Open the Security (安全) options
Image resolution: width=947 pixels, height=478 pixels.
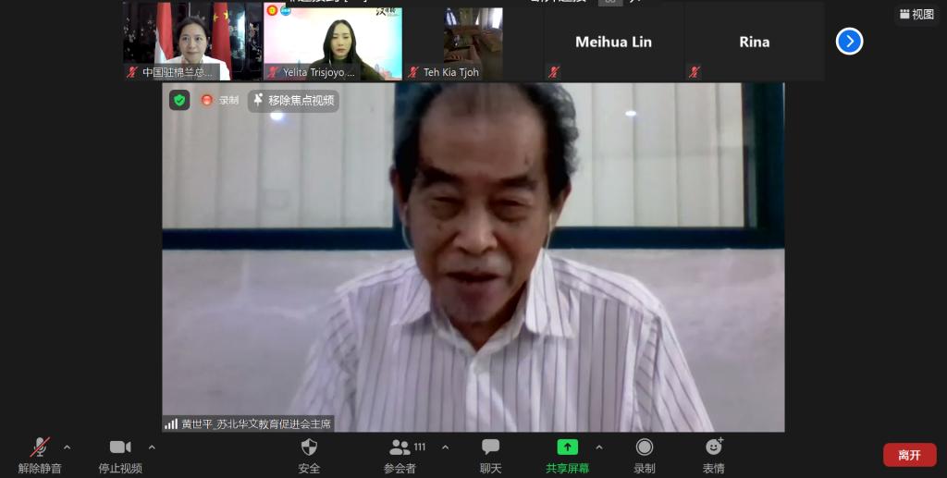[x=309, y=455]
